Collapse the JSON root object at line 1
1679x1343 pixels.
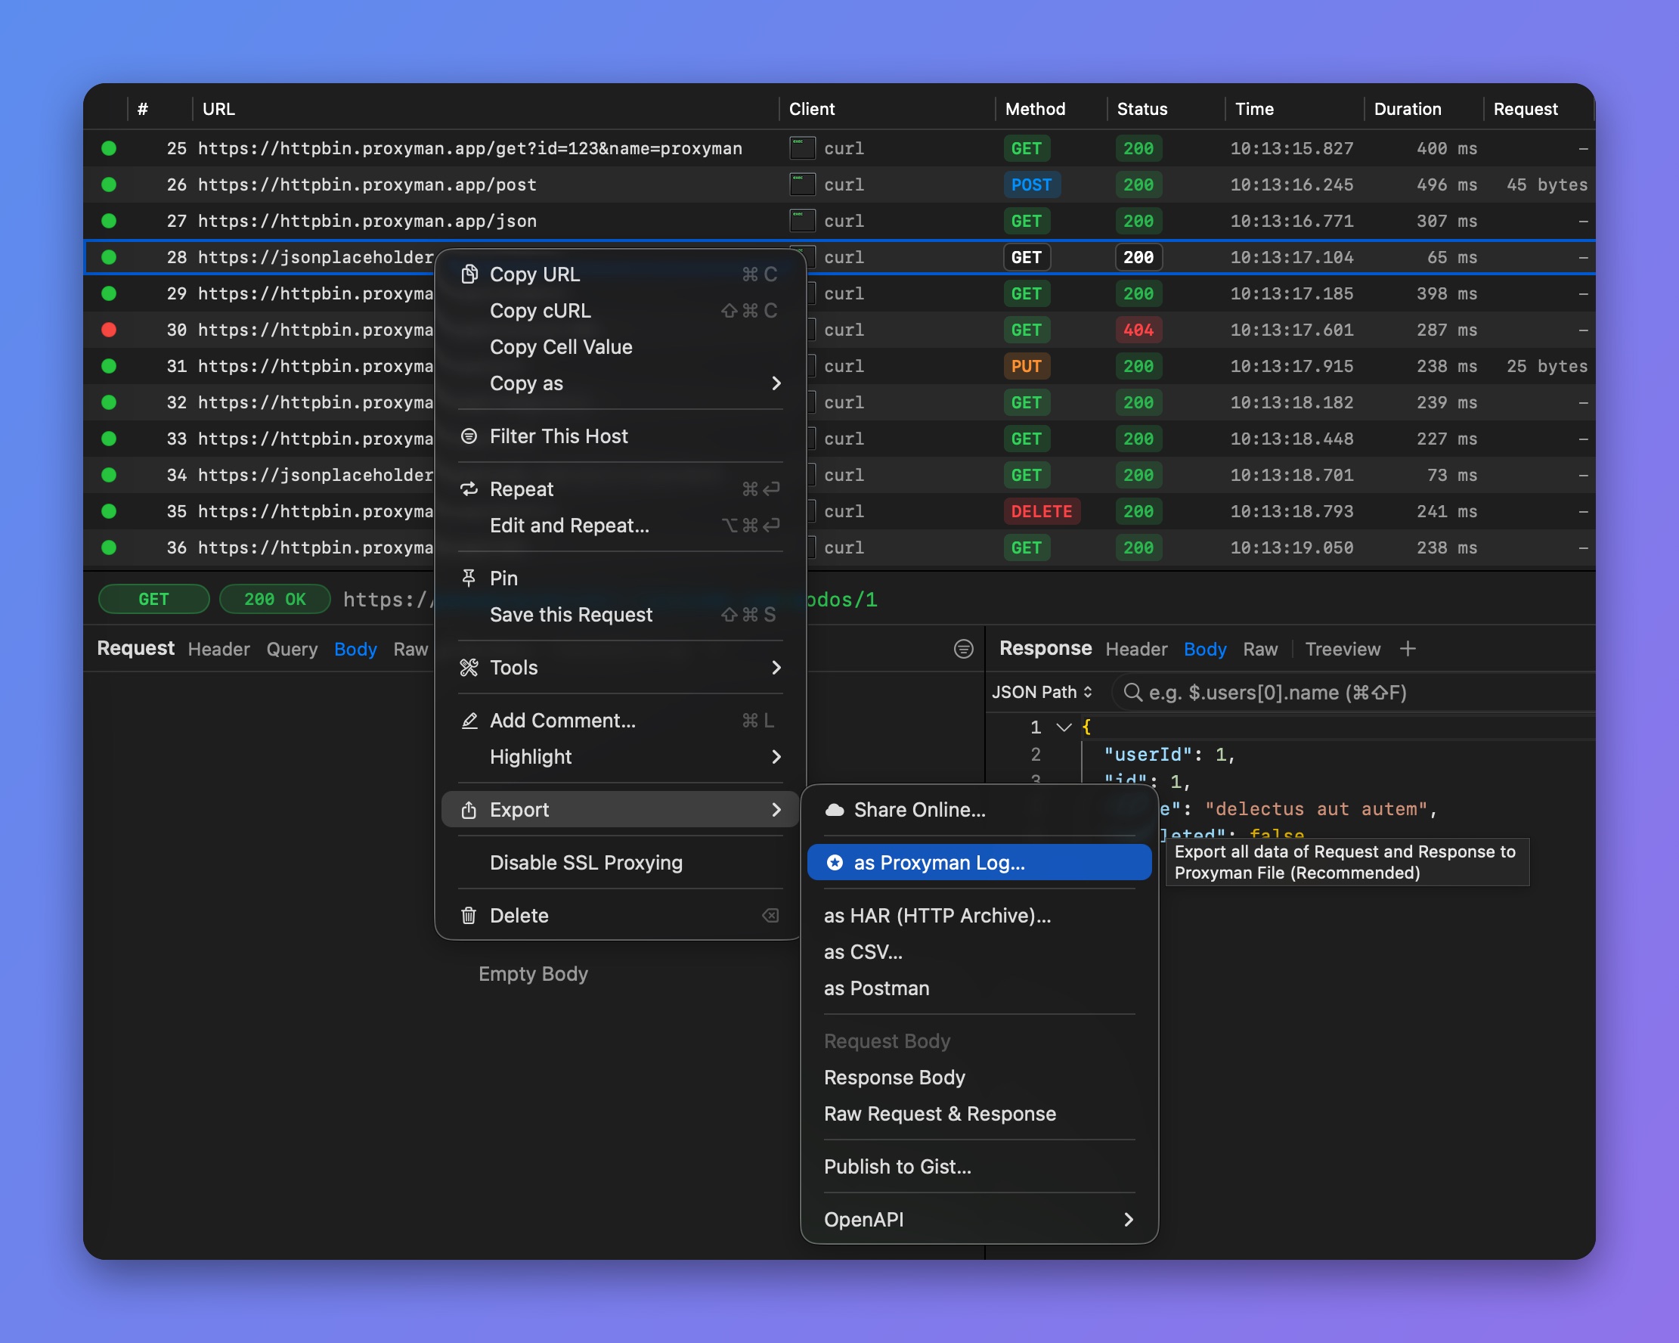point(1064,727)
